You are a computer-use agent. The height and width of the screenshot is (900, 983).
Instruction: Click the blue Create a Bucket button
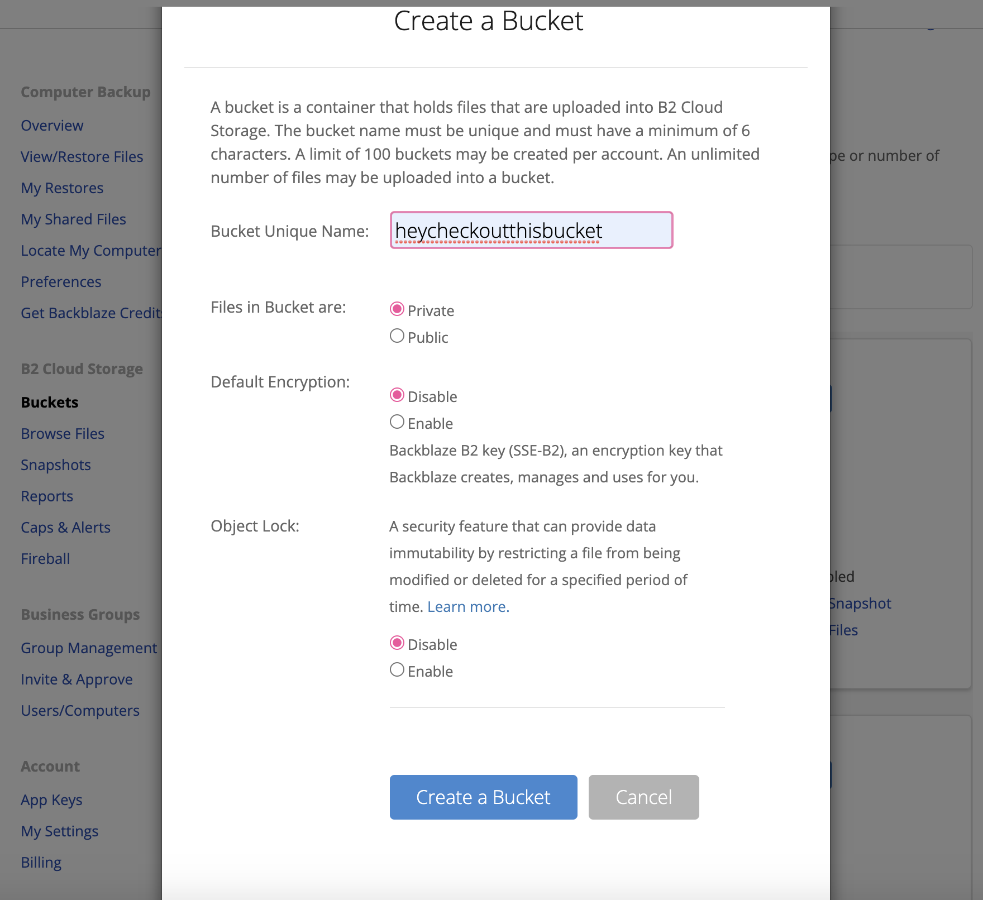483,797
